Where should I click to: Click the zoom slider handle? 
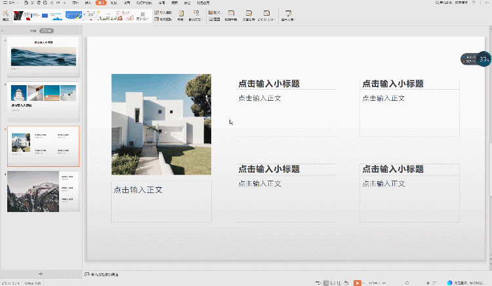tap(407, 283)
